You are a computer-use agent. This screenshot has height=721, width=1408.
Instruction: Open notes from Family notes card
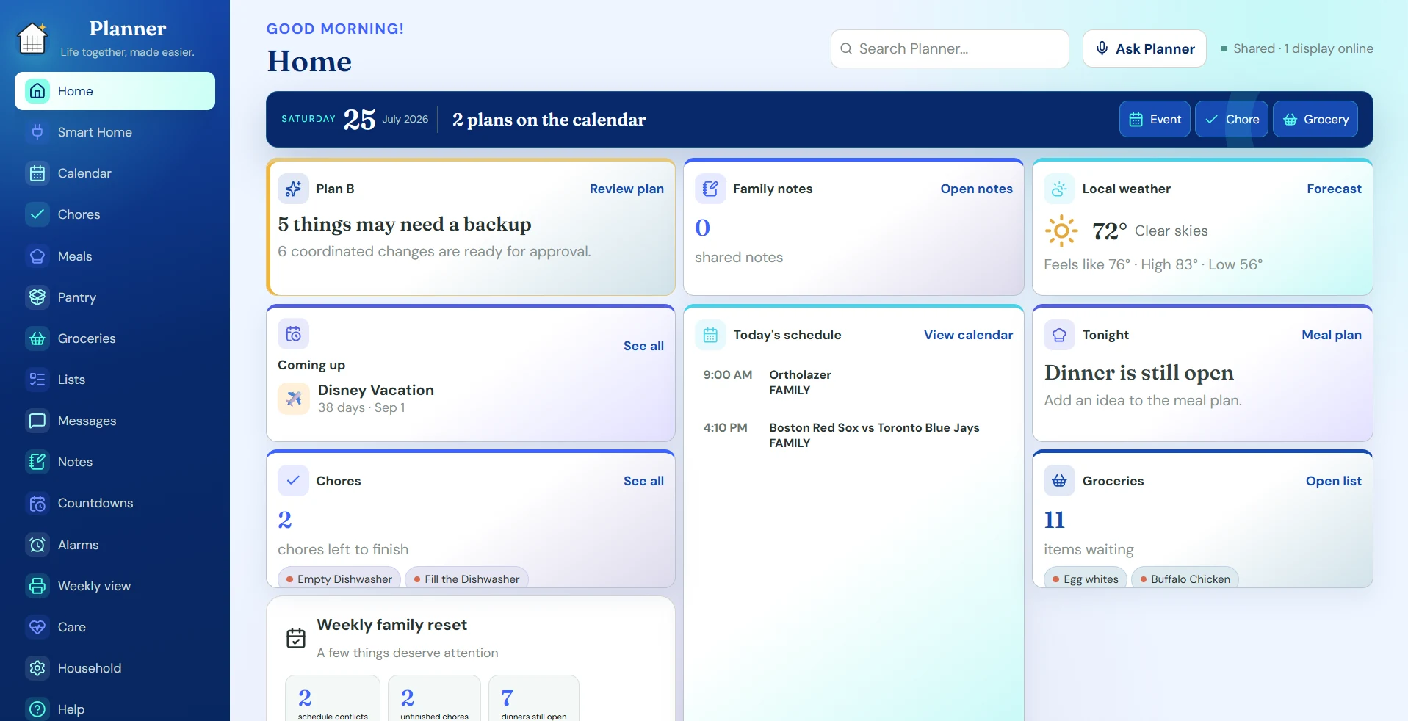976,189
